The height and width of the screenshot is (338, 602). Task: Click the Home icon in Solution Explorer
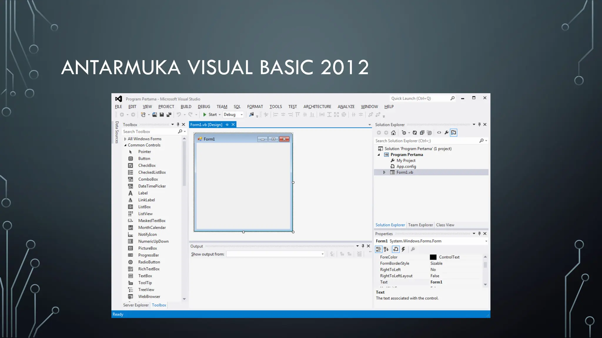tap(393, 133)
